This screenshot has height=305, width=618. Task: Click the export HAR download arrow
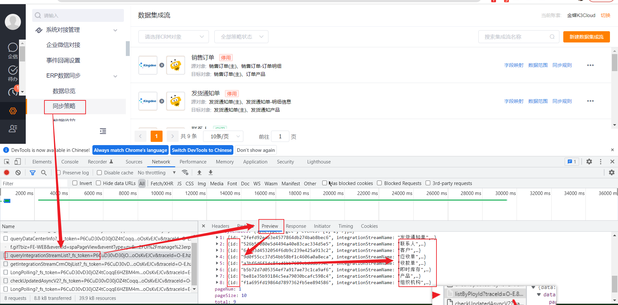[211, 172]
